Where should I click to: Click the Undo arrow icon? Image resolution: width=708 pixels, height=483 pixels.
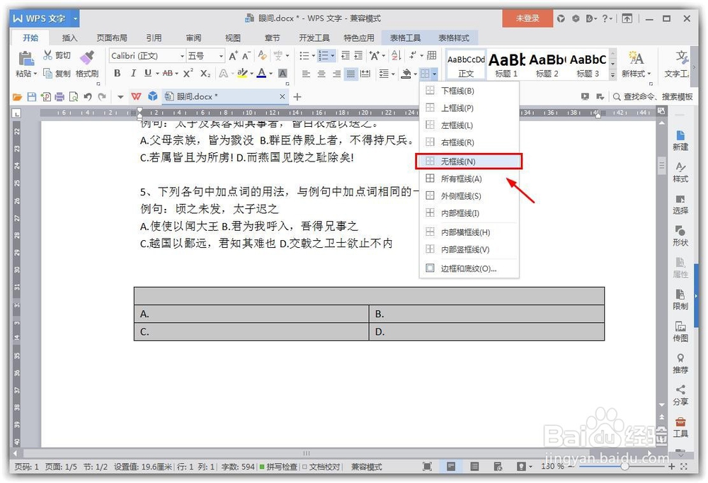click(88, 97)
